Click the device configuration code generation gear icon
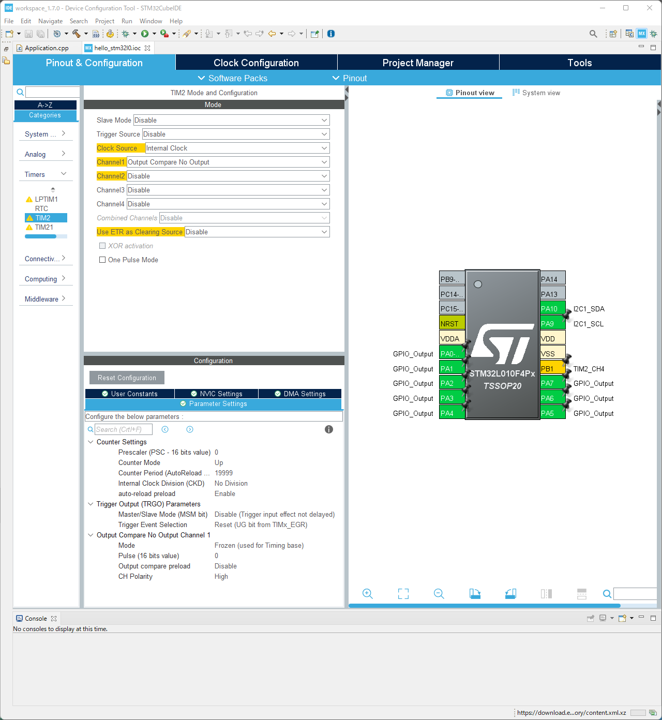The width and height of the screenshot is (662, 720). 110,34
